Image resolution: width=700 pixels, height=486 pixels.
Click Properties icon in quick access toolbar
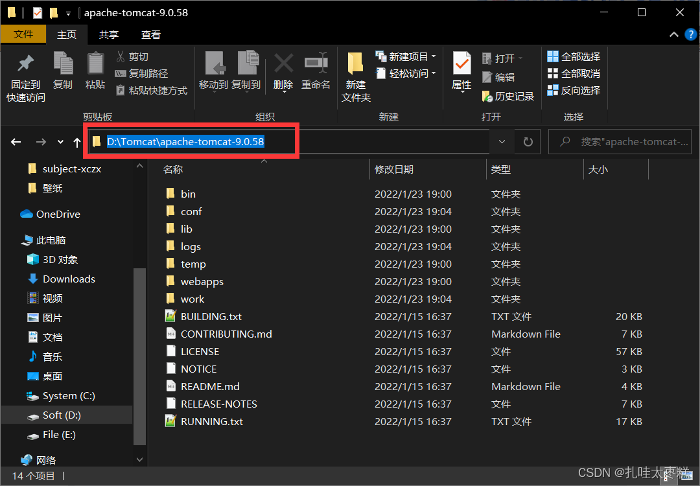(x=38, y=13)
